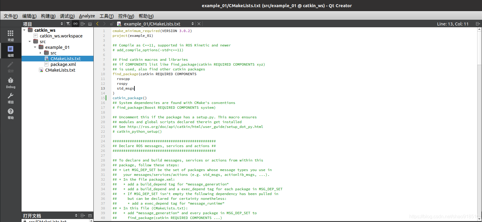The image size is (482, 222).
Task: Click editor document title example_01/CMakeLists.txt
Action: tap(152, 24)
